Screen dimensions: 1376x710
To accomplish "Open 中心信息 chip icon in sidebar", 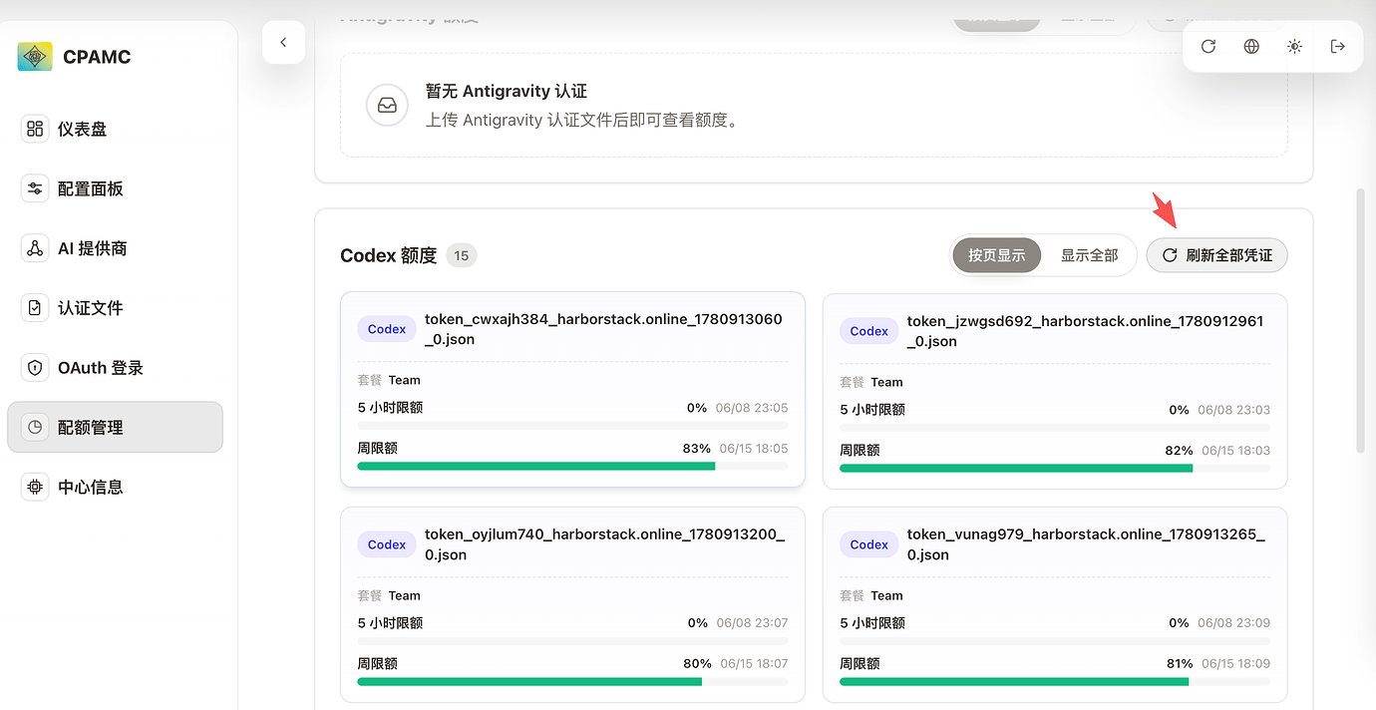I will tap(35, 487).
